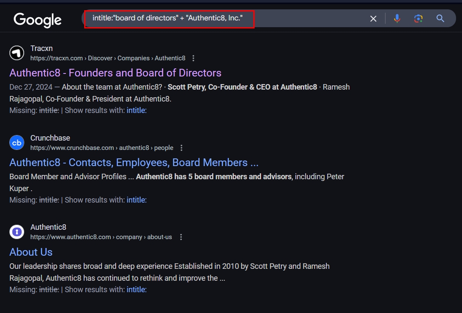Click the Authentic8 site favicon
Viewport: 462px width, 313px height.
(17, 232)
